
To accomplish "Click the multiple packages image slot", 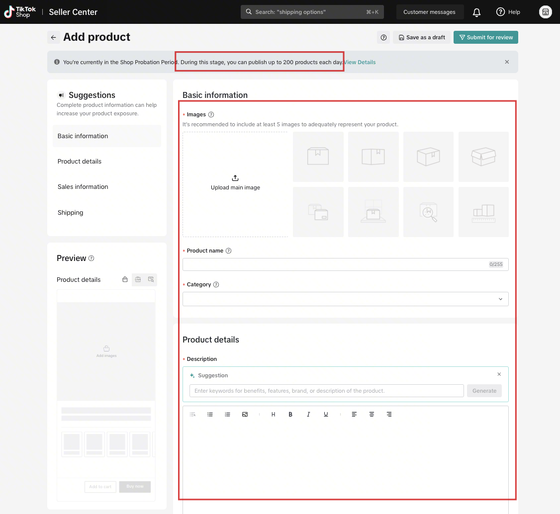I will pyautogui.click(x=318, y=212).
